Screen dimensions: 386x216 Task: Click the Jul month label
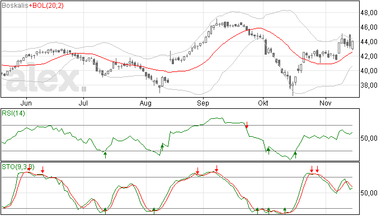(x=83, y=103)
